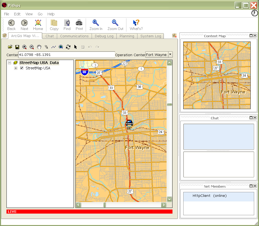Switch to the Debug Log tab
This screenshot has width=259, height=226.
pos(104,36)
